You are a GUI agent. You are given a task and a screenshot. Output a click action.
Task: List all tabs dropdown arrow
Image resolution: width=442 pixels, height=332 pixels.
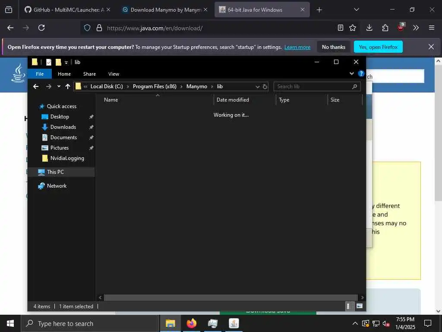point(356,10)
